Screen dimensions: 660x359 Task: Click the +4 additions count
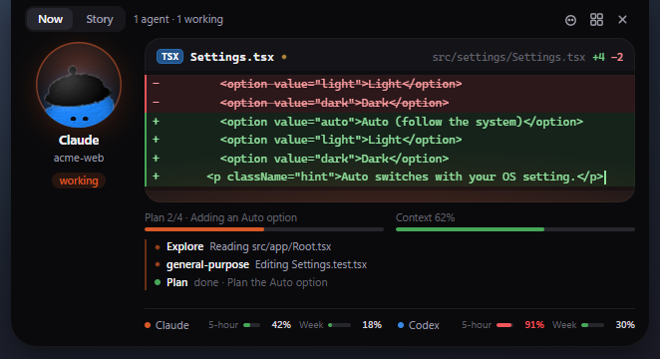pyautogui.click(x=598, y=57)
